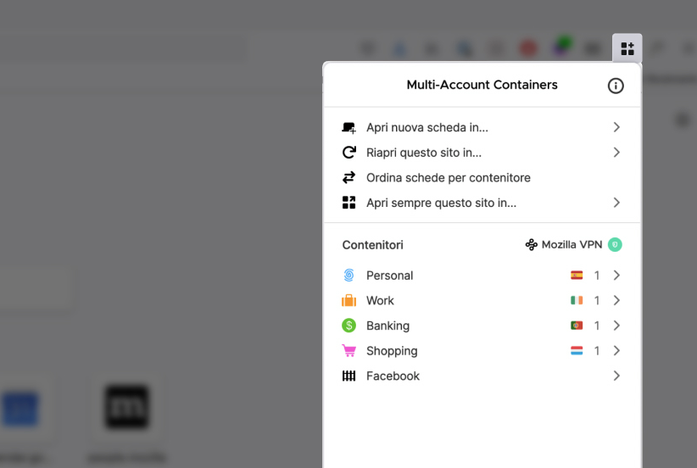Screen dimensions: 697x468
Task: Click the Multi-Account Containers title text
Action: click(x=482, y=85)
